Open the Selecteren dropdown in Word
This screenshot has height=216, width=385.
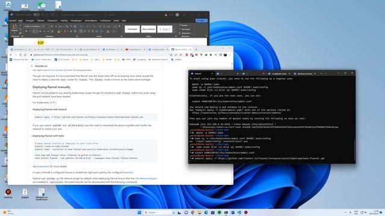[185, 33]
